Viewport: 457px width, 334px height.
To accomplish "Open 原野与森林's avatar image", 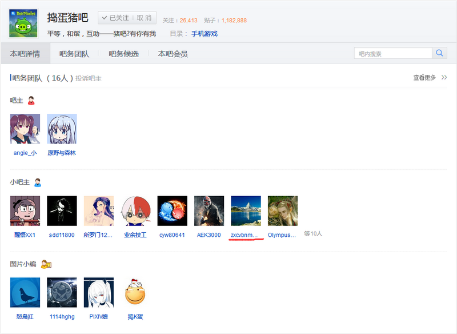I will point(62,129).
